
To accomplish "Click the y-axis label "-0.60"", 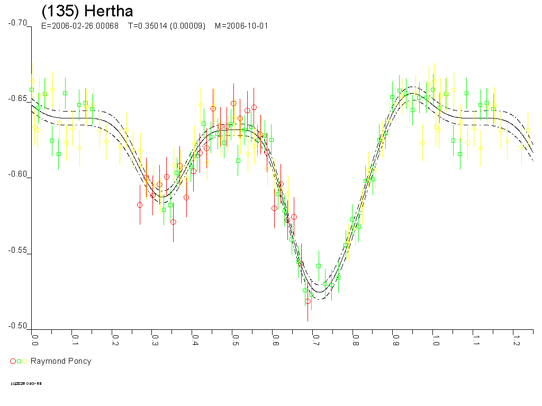I will (17, 174).
